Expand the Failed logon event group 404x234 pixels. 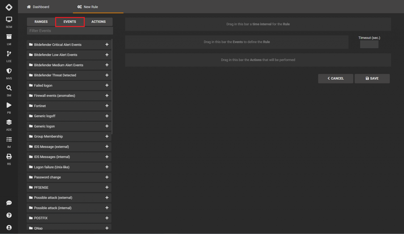pos(107,85)
